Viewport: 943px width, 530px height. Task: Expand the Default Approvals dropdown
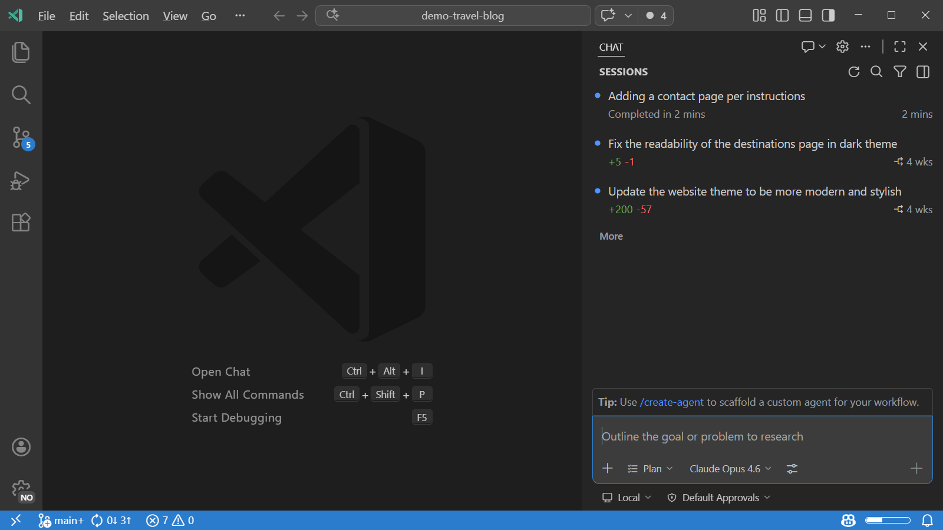[718, 498]
